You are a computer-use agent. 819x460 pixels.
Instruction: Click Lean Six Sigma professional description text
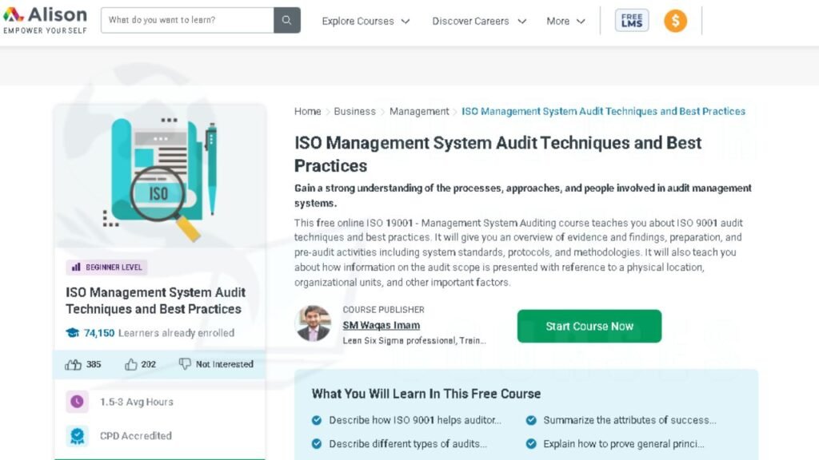click(414, 340)
